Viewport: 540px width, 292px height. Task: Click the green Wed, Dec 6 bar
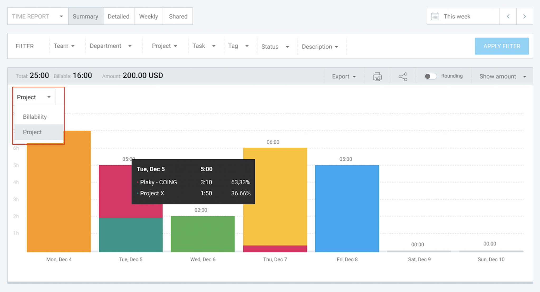click(202, 234)
